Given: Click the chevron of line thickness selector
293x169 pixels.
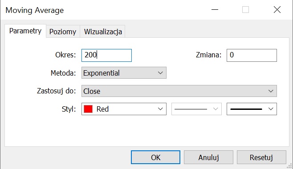Looking at the screenshot, I should click(x=271, y=109).
